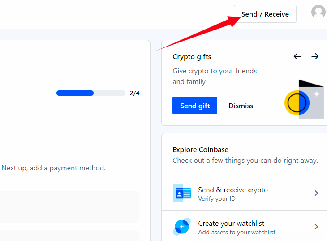Open Create your watchlist item
This screenshot has width=327, height=241.
pos(245,227)
